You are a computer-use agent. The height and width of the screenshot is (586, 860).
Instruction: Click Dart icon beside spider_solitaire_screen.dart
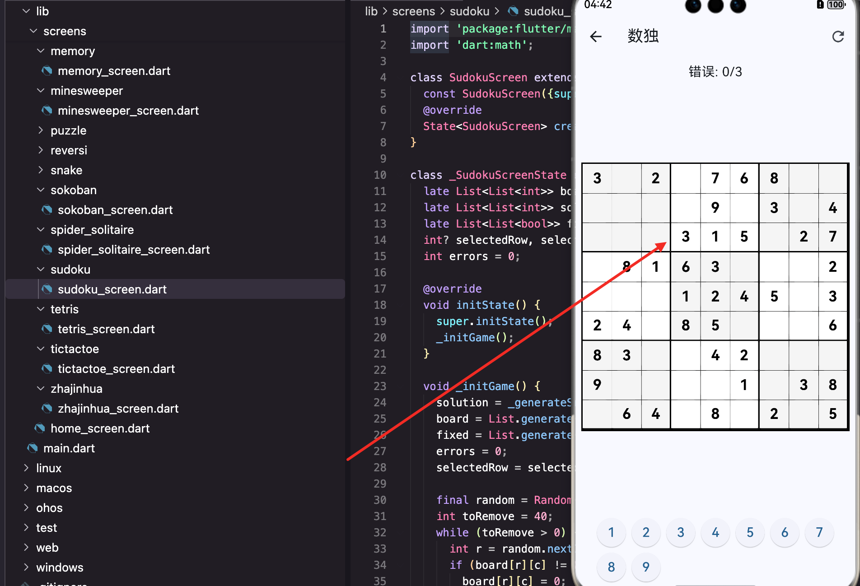click(x=47, y=250)
